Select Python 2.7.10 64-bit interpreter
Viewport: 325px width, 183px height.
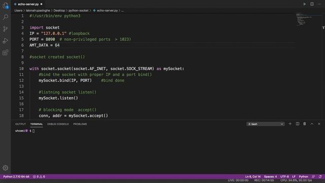[x=16, y=176]
